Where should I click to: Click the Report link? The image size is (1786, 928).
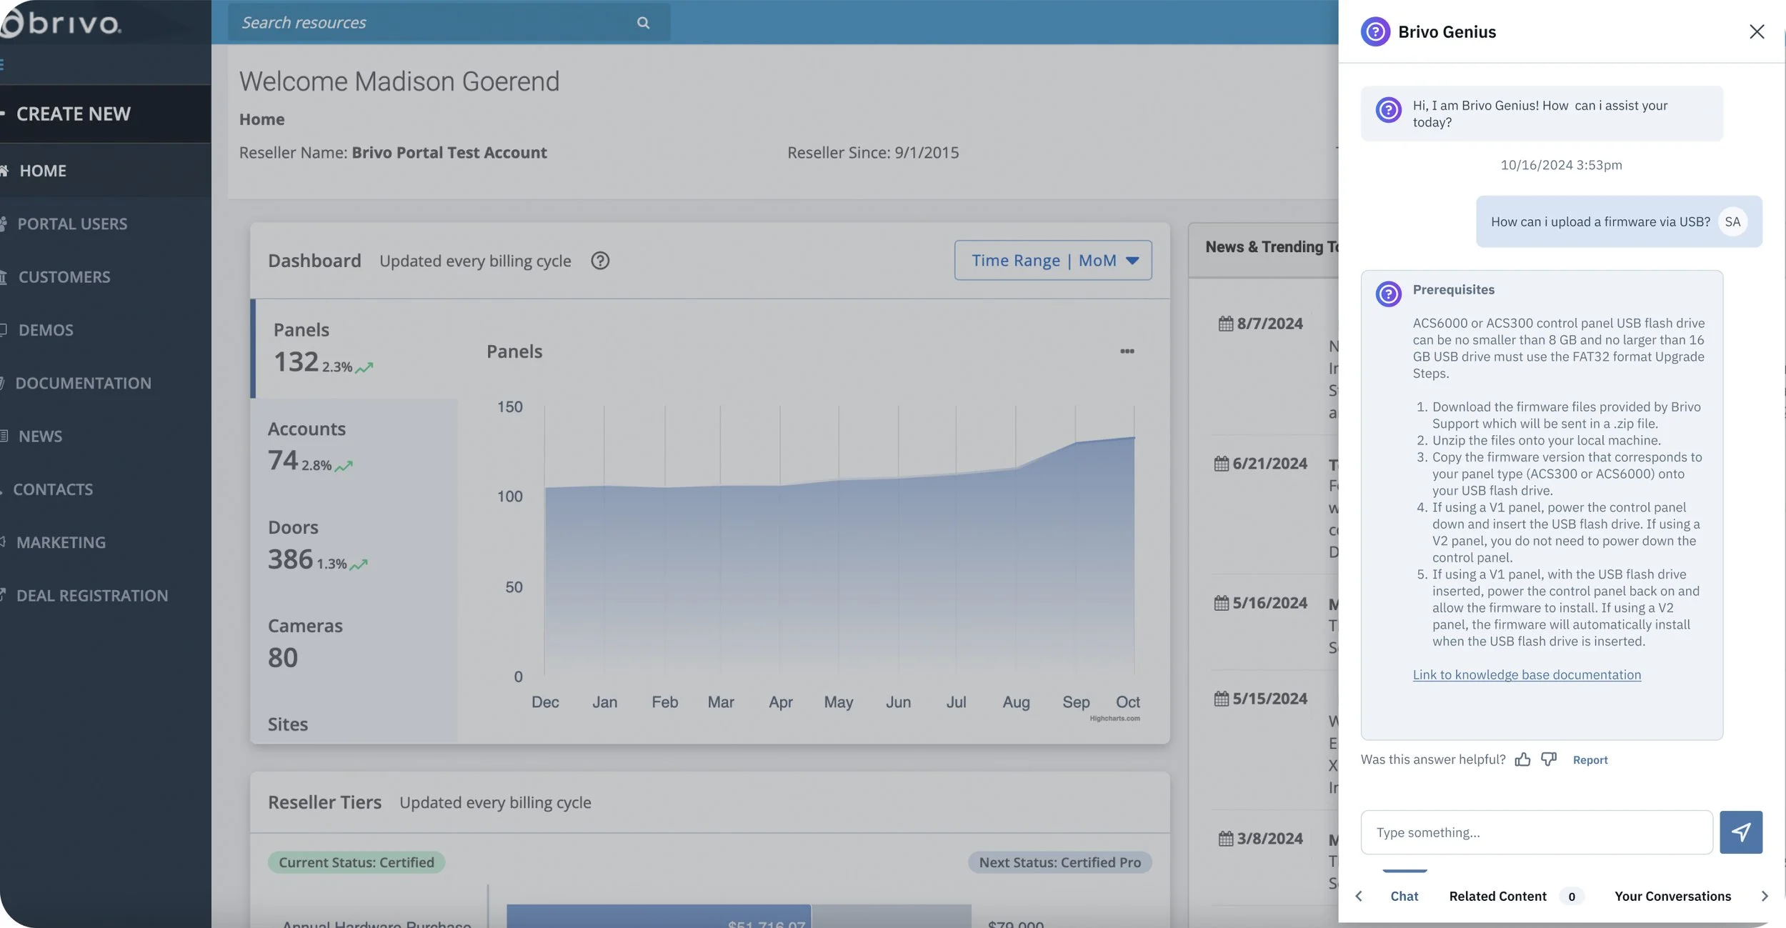1590,760
